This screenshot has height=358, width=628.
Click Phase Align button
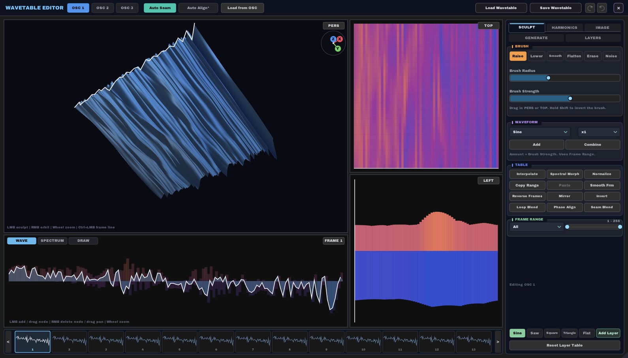tap(565, 207)
